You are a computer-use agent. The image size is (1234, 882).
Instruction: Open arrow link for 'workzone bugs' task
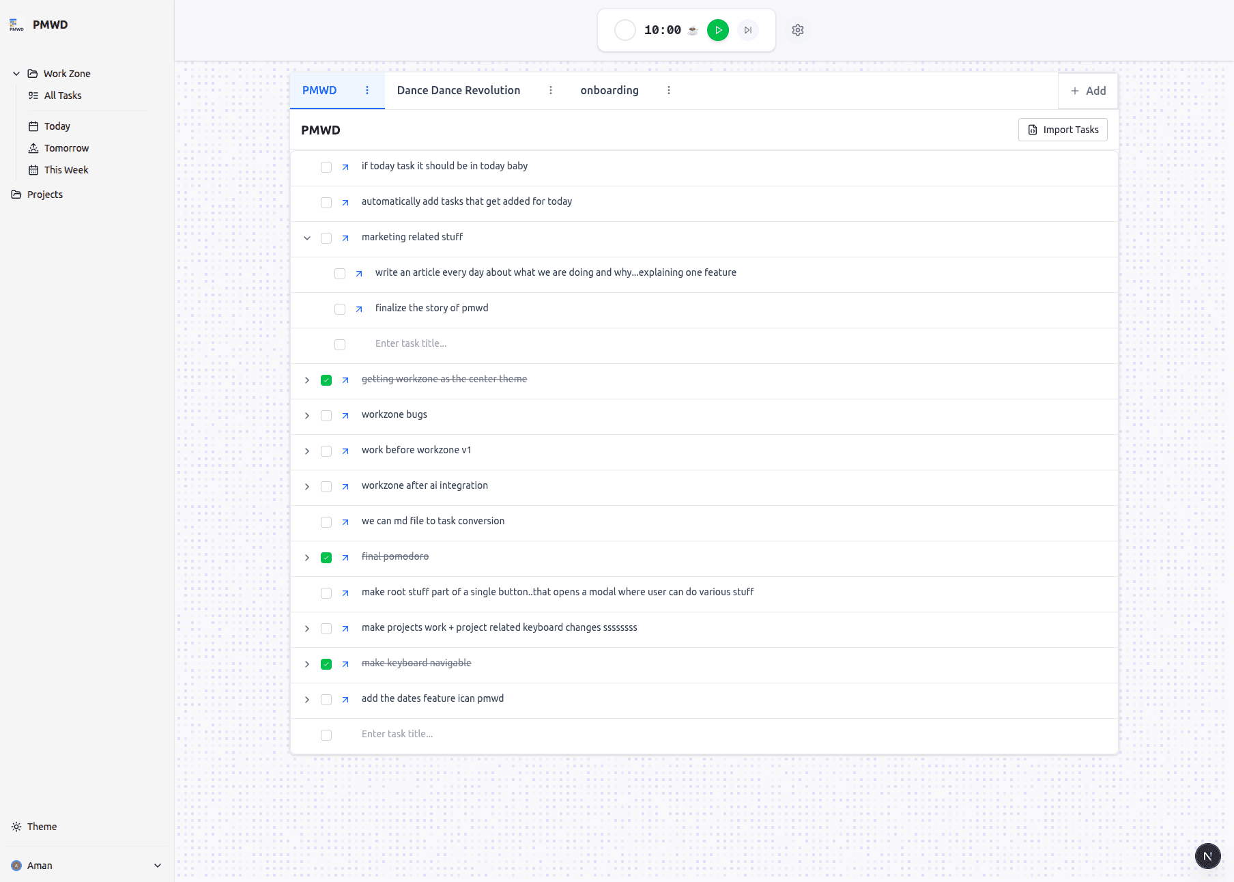345,416
